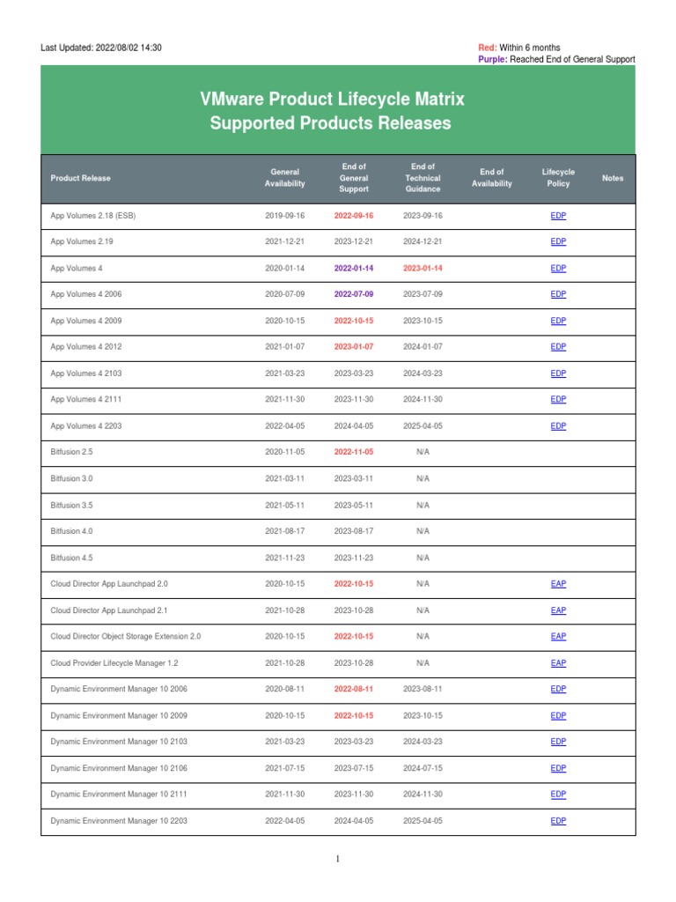Click the Bitfusion 4.5 product name
Viewport: 676px width, 902px height.
[71, 558]
